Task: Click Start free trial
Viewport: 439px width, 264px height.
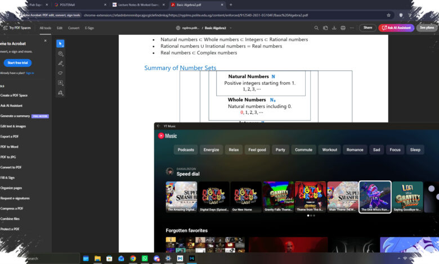Action: [17, 63]
